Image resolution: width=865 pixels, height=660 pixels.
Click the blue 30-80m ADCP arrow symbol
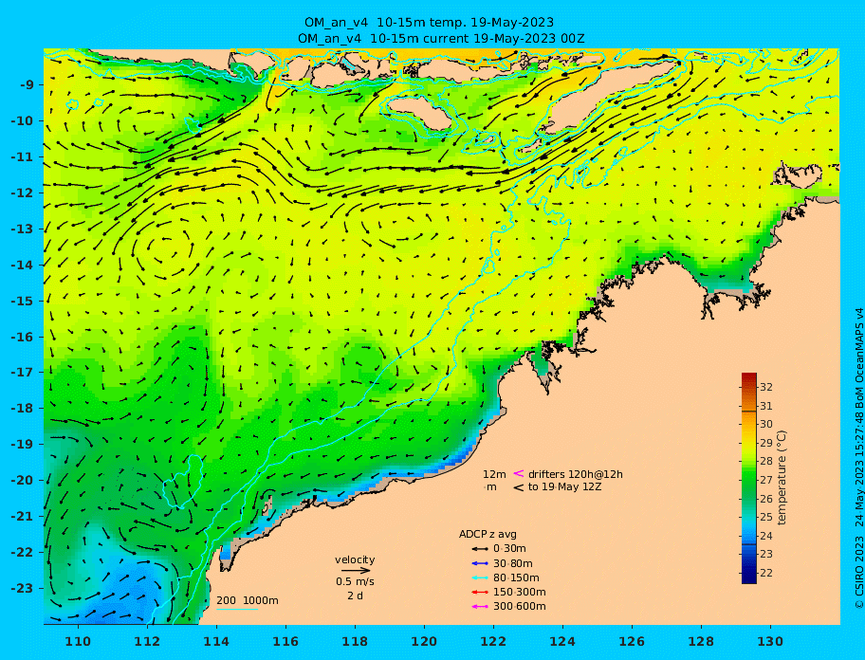(479, 563)
